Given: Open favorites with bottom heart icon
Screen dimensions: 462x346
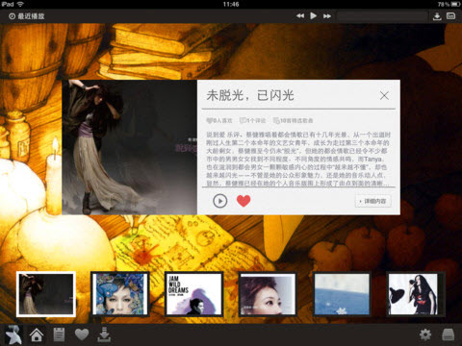Looking at the screenshot, I should [82, 335].
